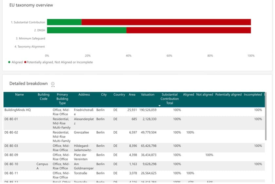Click DE-BE-02's Aligned 100% cell
275x184 pixels.
click(190, 132)
